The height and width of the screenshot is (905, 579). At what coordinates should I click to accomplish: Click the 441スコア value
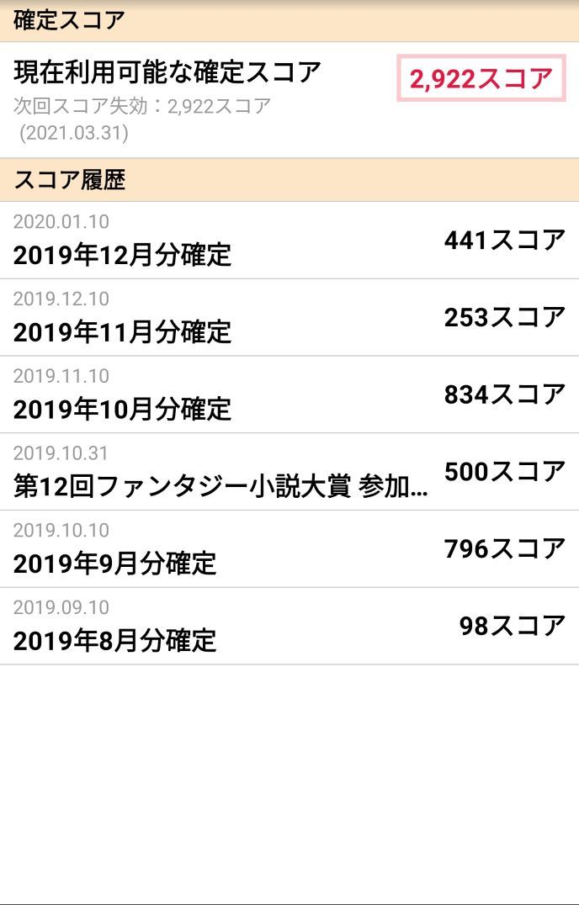[504, 241]
